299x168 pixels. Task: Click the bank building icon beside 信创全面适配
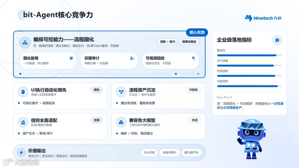click(23, 122)
